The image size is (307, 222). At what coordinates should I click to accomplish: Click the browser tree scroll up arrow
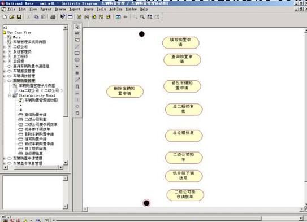(x=66, y=28)
